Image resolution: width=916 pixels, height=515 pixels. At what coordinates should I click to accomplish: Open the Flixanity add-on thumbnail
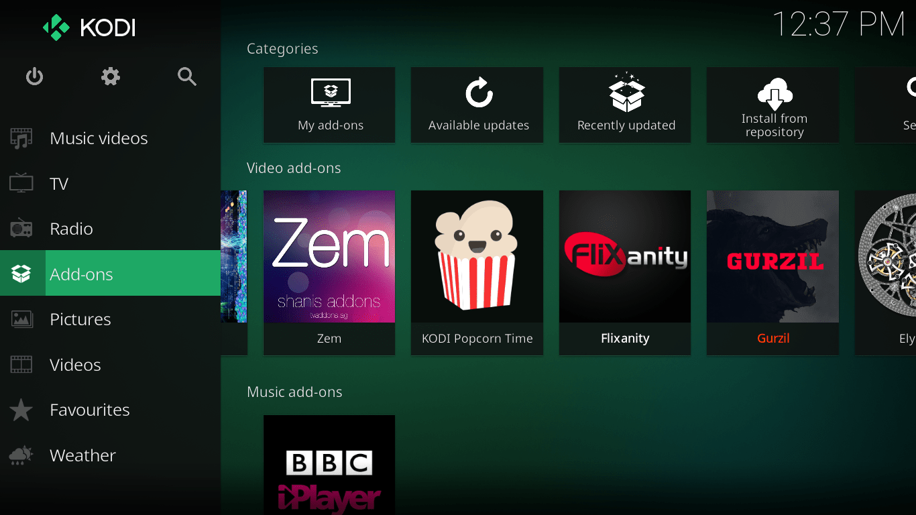pyautogui.click(x=625, y=256)
